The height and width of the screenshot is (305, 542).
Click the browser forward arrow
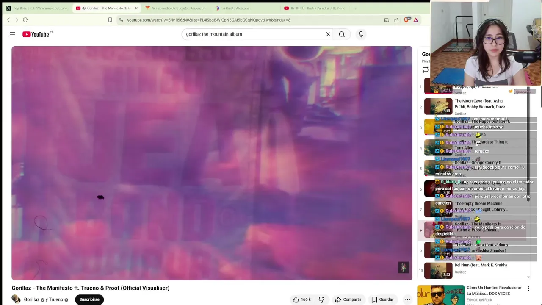click(17, 20)
